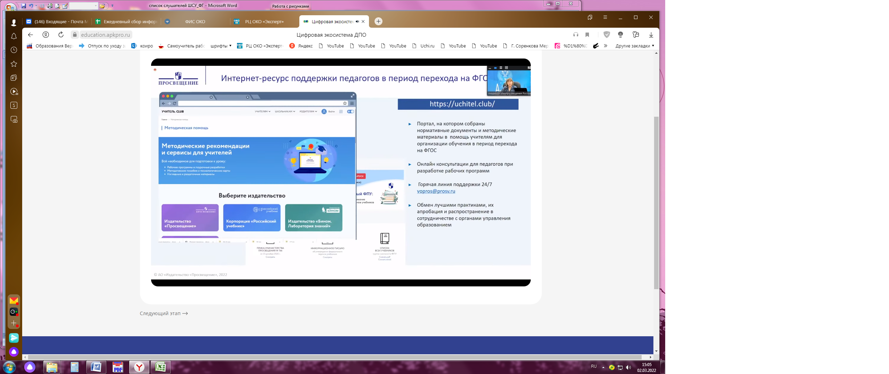Viewport: 889px width, 374px height.
Task: Open the notifications bell in browser sidebar
Action: coord(14,36)
